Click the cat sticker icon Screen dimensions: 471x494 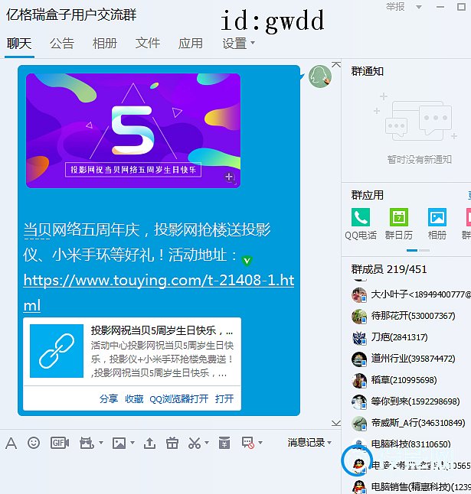point(87,443)
